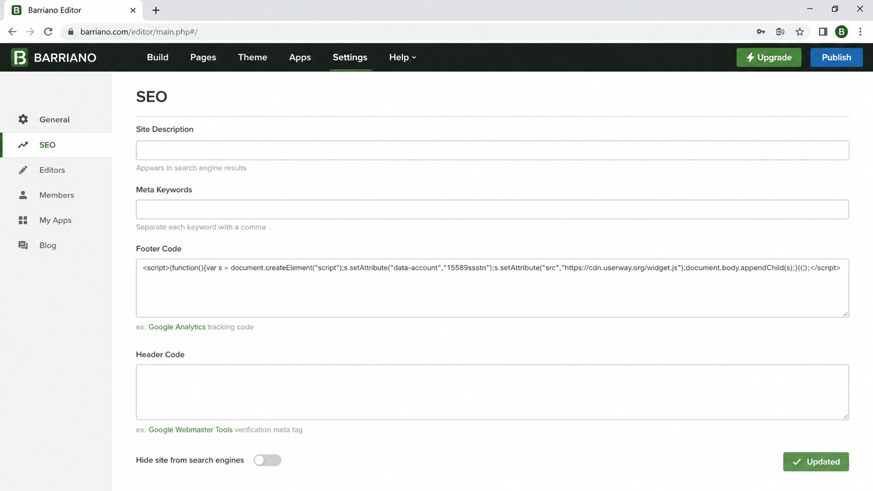Close the Barriano Editor tab
This screenshot has height=491, width=873.
[133, 10]
